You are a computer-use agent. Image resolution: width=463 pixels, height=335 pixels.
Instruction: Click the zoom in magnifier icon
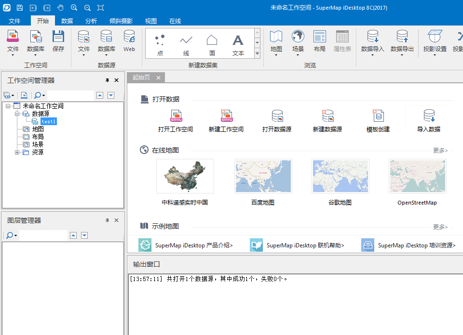click(x=74, y=8)
